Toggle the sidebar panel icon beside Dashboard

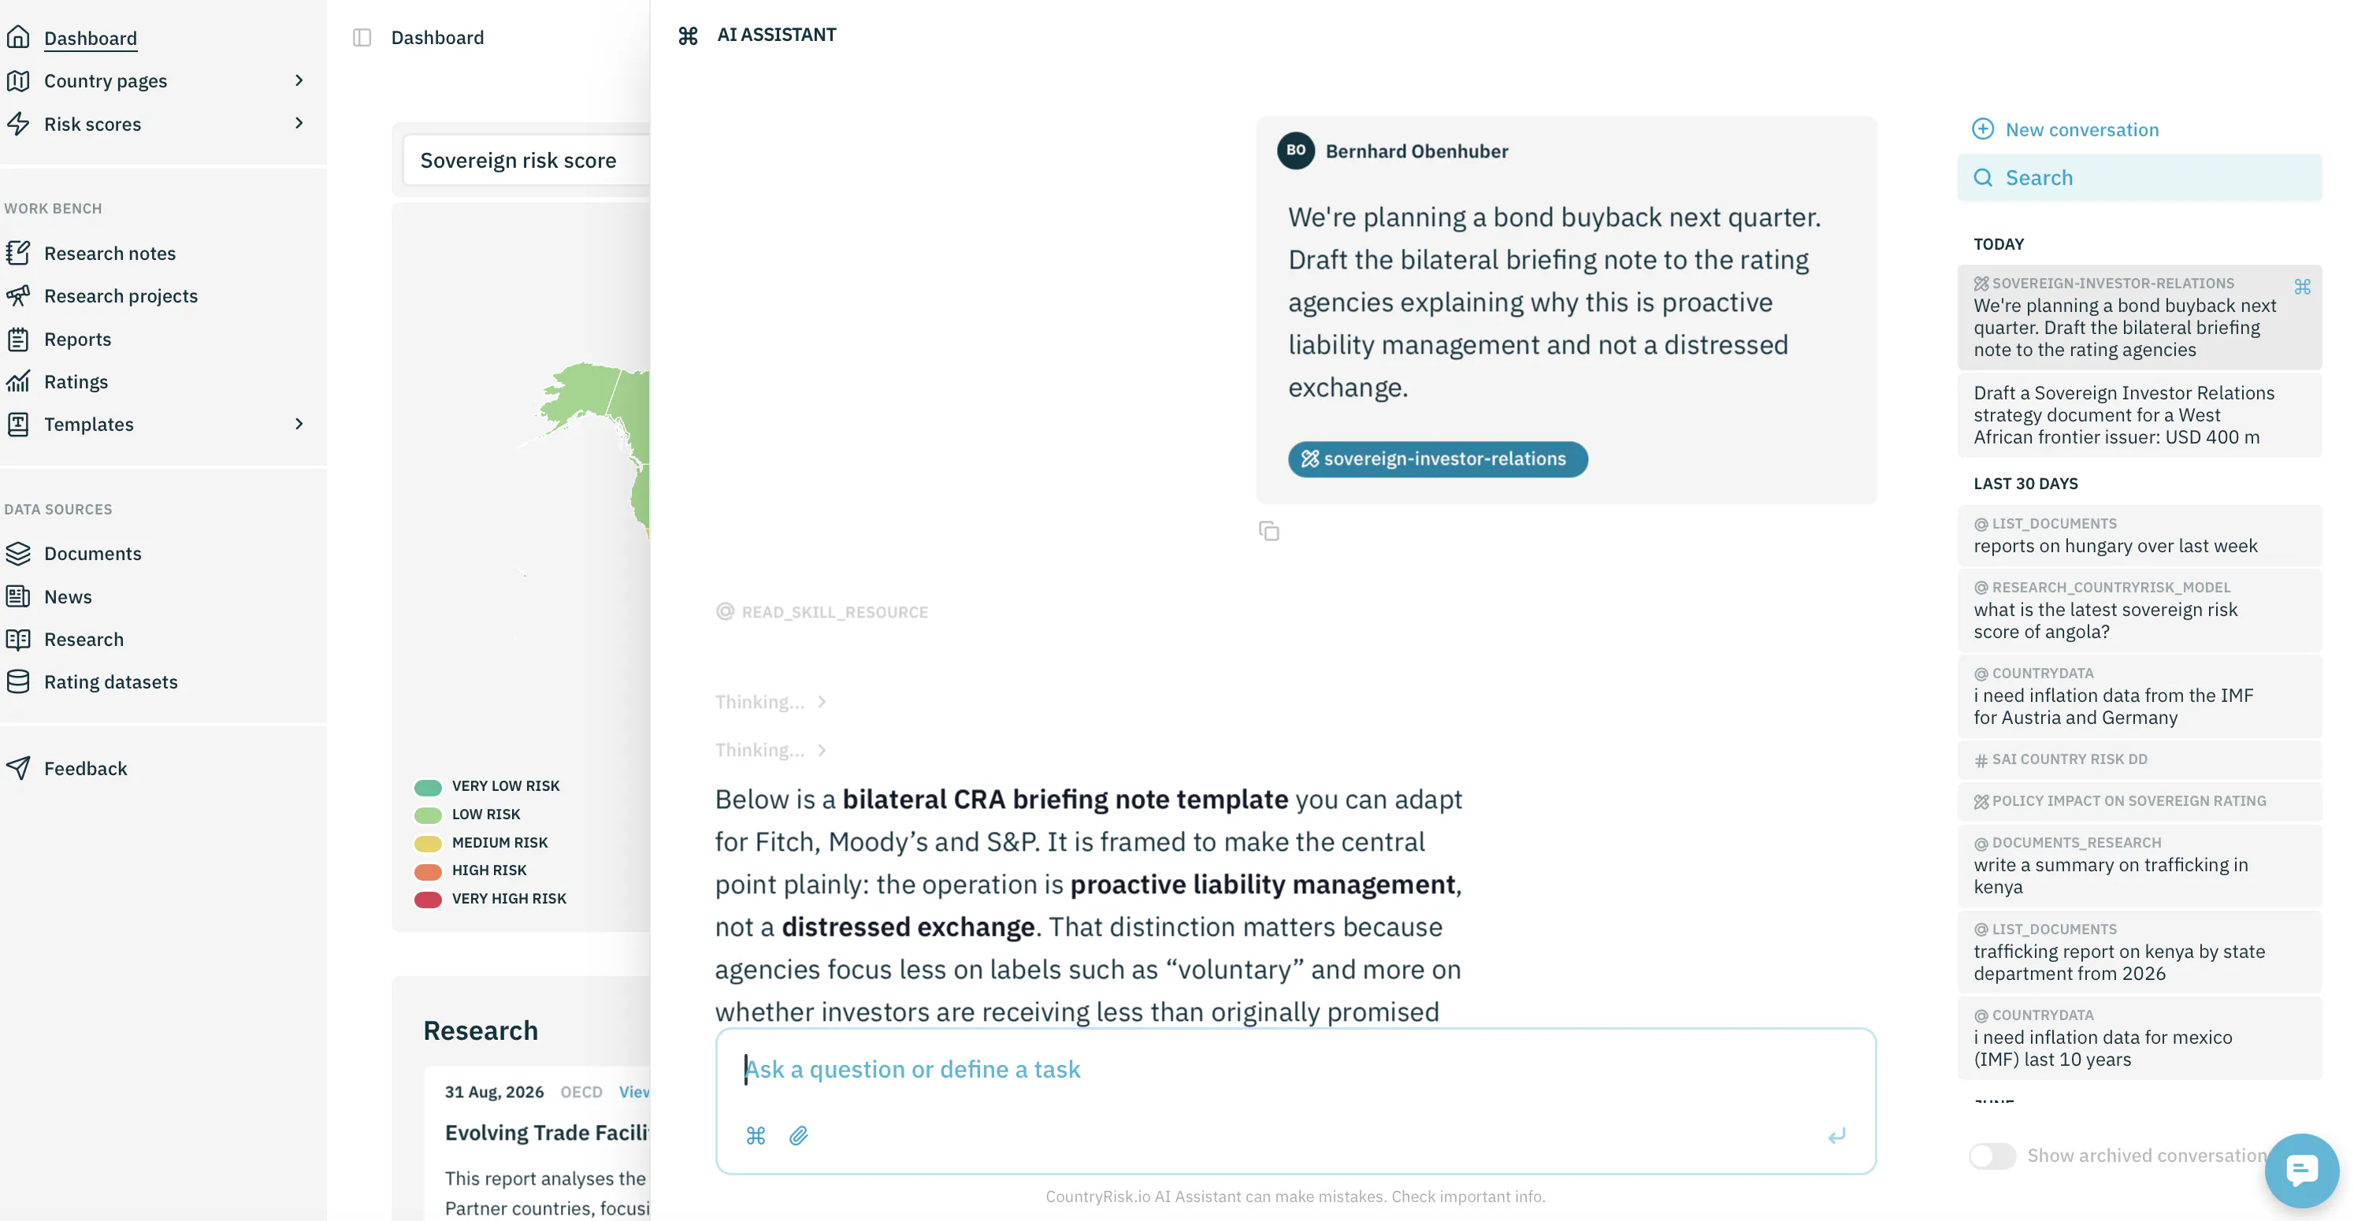pos(362,38)
